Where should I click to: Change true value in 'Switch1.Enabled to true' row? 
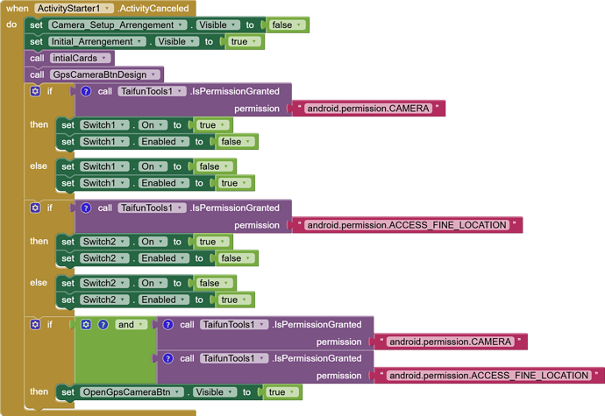(x=234, y=183)
